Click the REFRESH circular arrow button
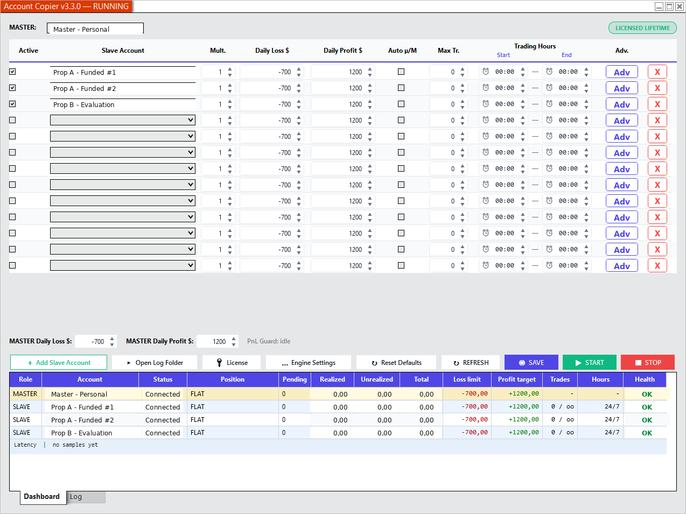 (471, 363)
